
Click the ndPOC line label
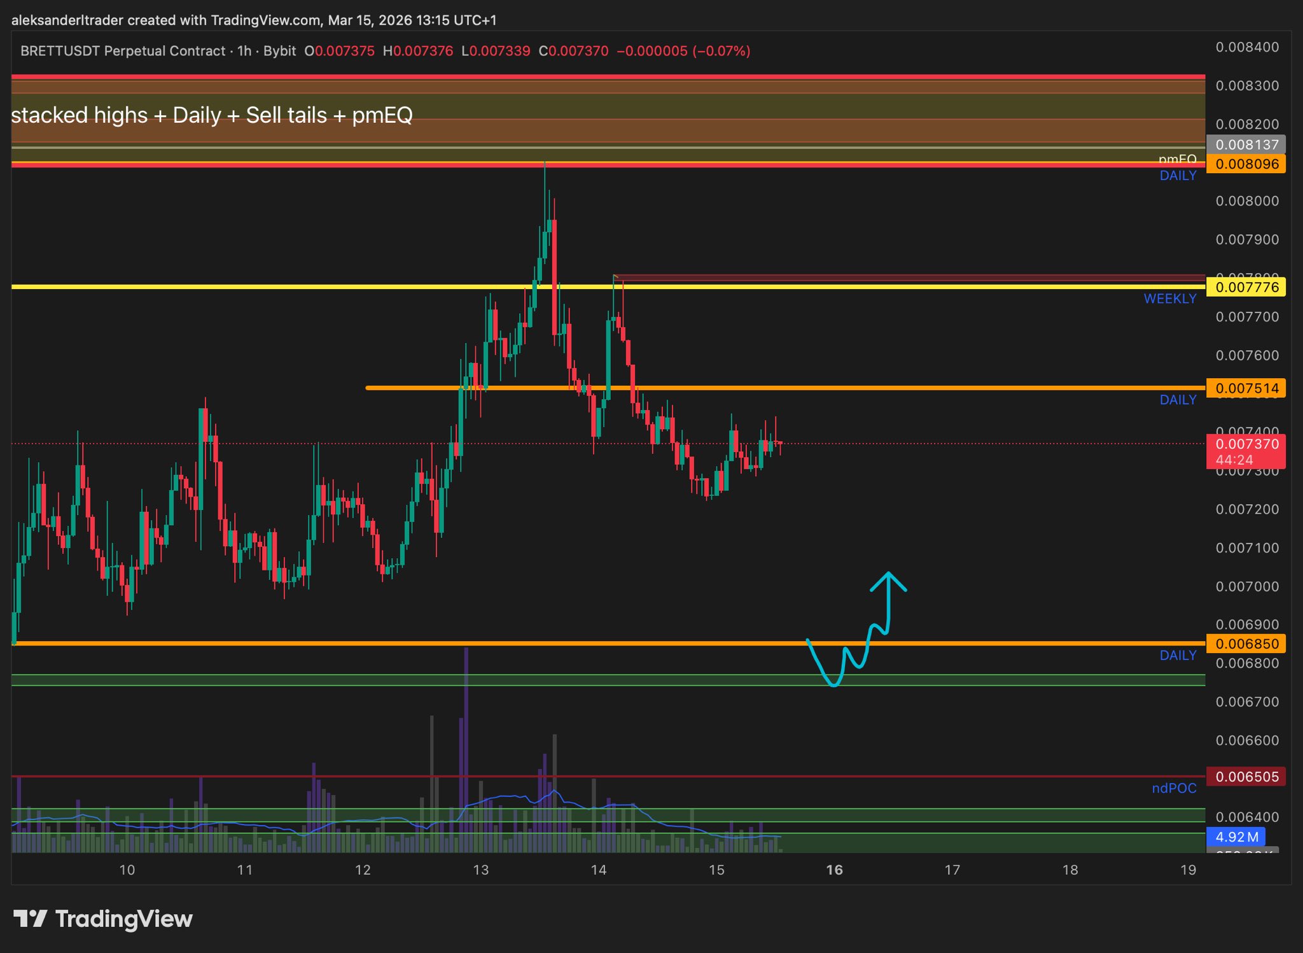[x=1174, y=788]
